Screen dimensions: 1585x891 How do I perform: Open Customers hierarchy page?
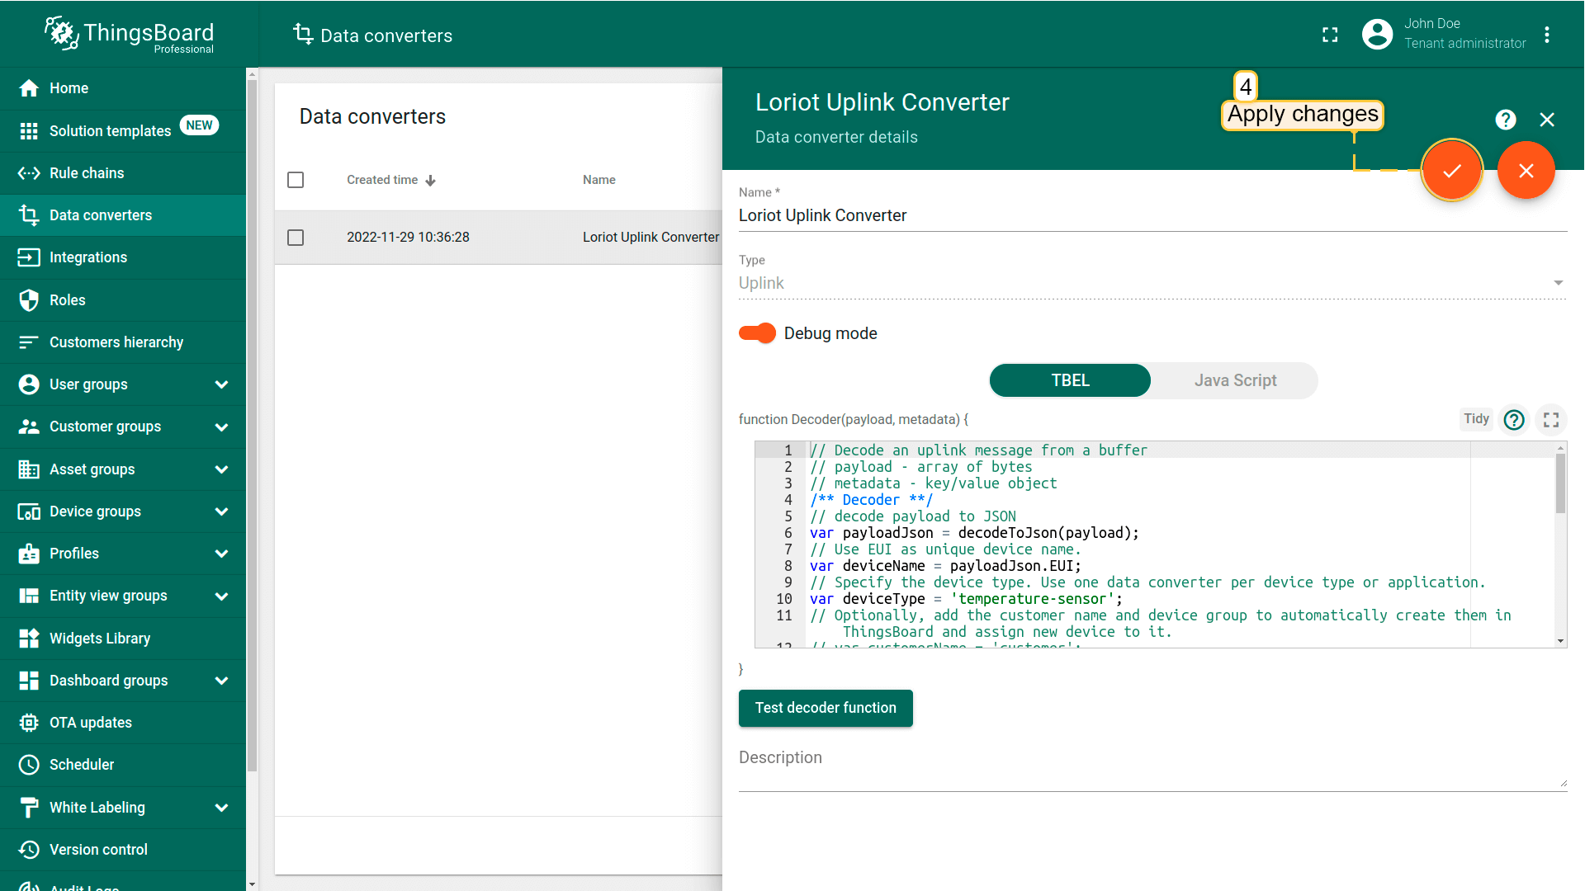click(x=123, y=342)
